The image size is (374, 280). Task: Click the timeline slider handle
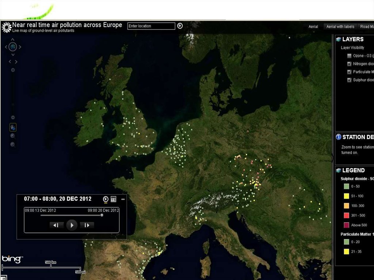[x=102, y=215]
